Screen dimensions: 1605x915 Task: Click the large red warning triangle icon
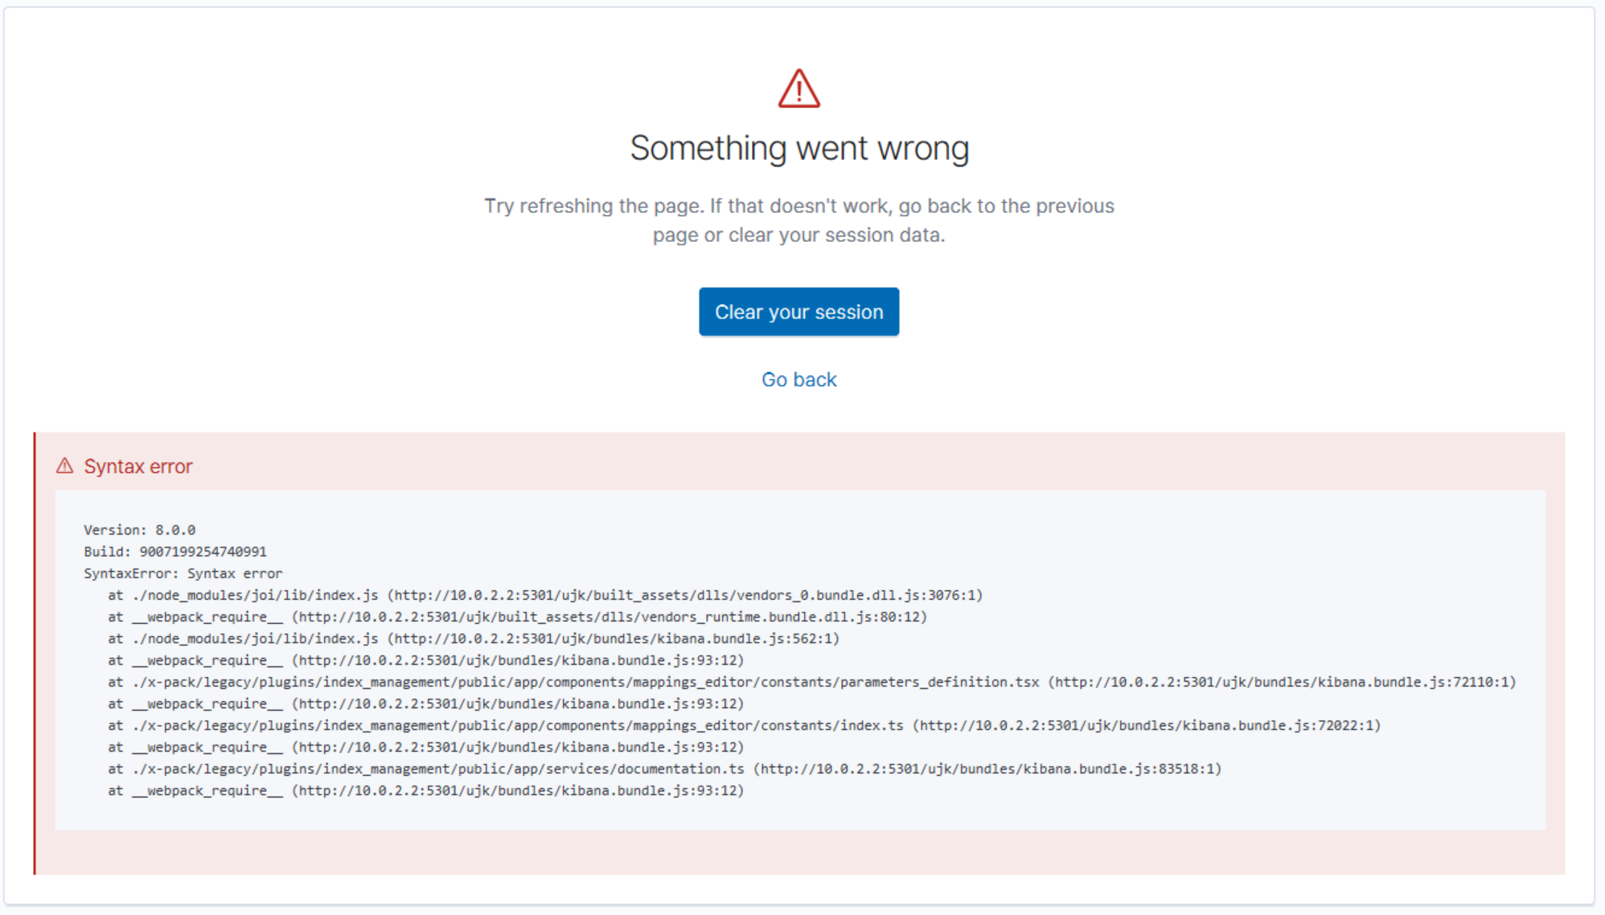click(x=798, y=88)
